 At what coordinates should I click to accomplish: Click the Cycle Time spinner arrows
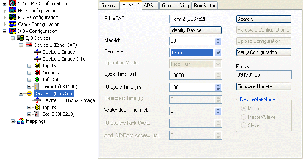[x=218, y=75]
